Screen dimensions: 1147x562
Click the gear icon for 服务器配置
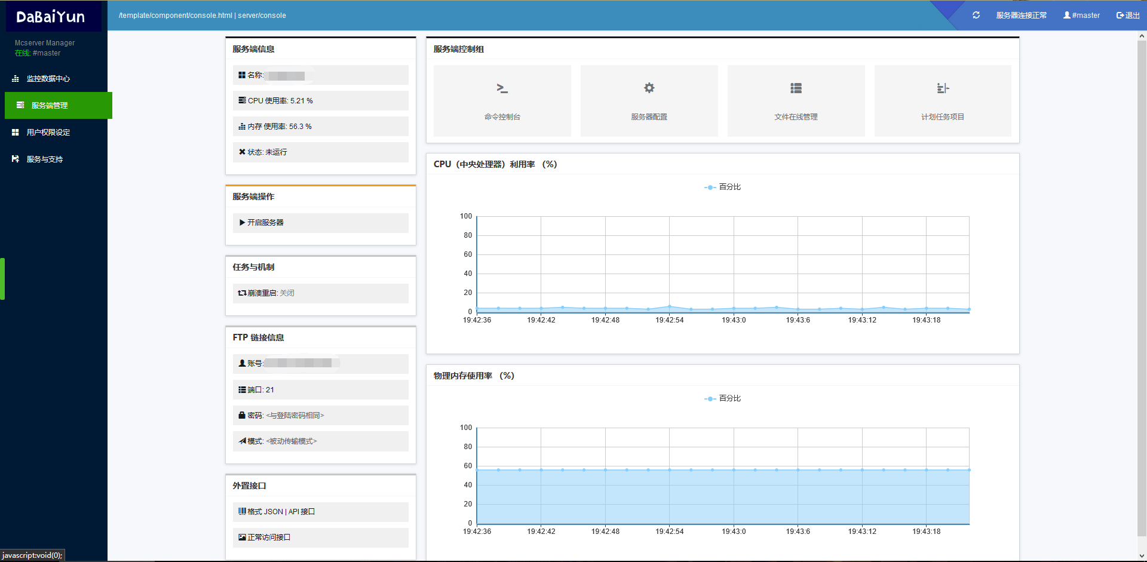click(x=649, y=88)
